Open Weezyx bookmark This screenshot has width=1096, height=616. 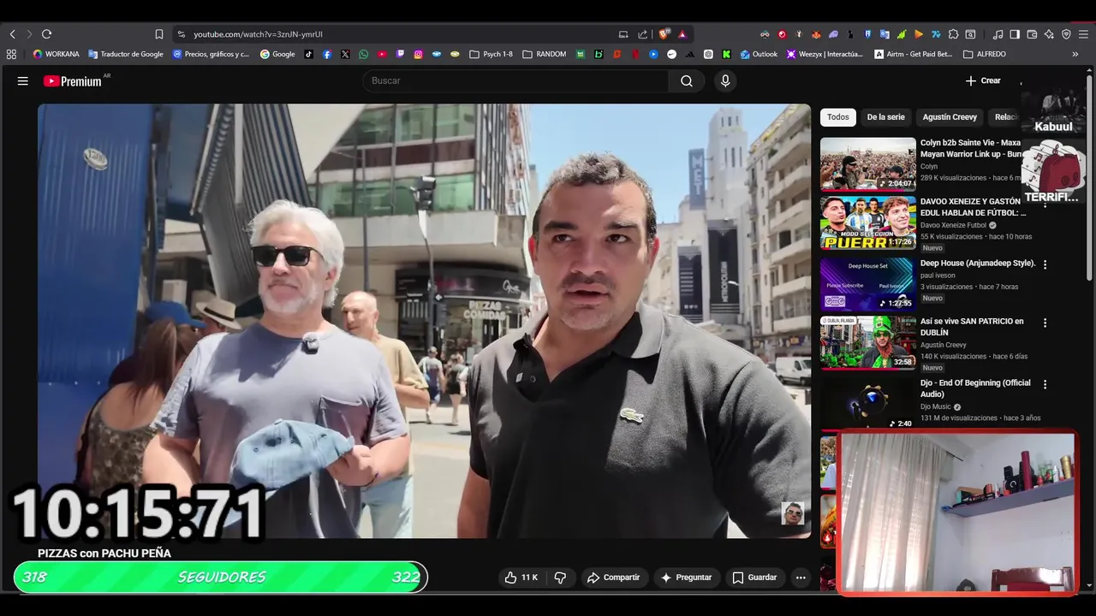click(x=824, y=54)
